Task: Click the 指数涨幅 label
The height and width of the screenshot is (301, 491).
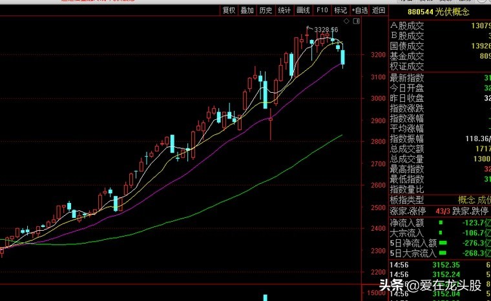Action: 406,118
